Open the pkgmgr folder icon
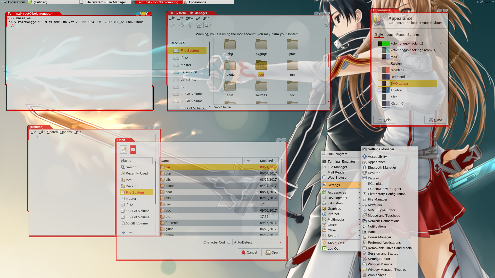495x278 pixels. (261, 45)
